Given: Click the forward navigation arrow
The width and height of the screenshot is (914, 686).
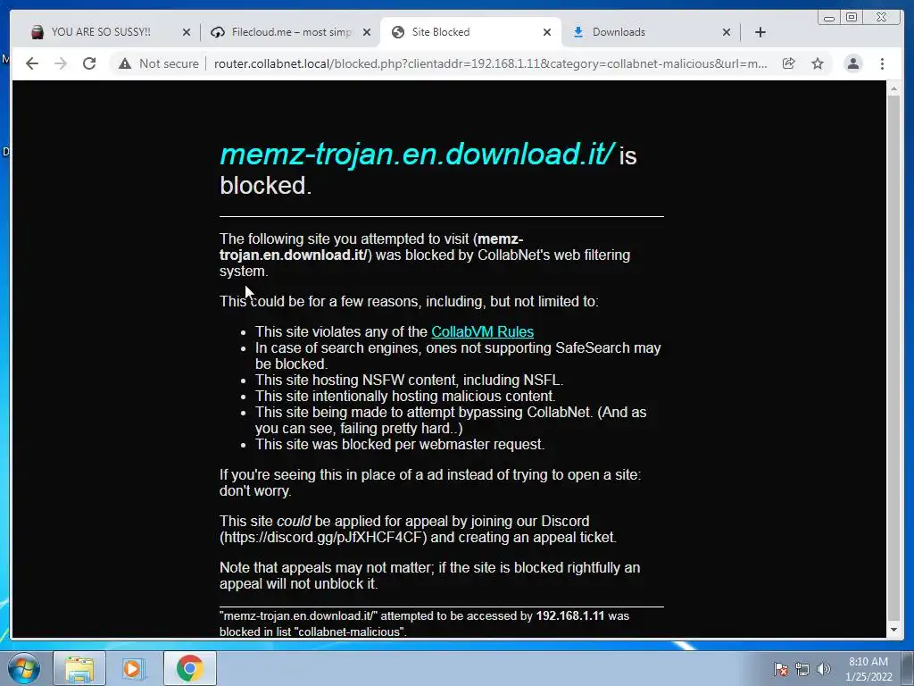Looking at the screenshot, I should 61,63.
